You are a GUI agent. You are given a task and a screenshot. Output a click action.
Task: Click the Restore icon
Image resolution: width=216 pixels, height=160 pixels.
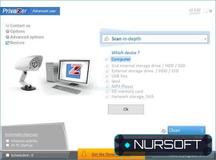7,43
